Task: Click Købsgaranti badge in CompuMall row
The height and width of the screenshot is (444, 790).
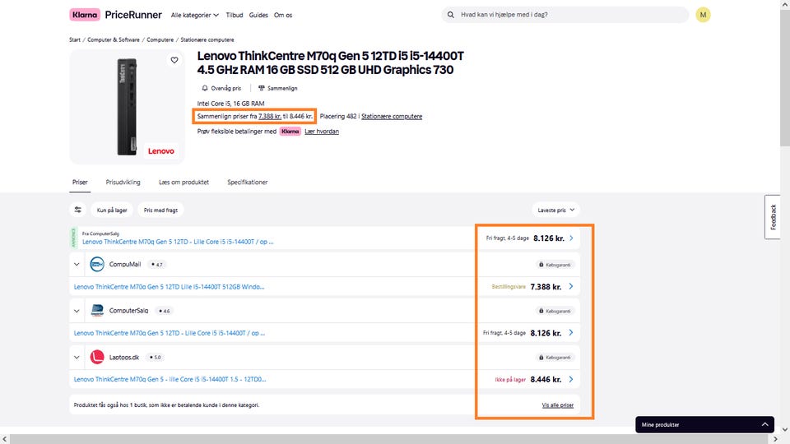Action: (x=555, y=264)
